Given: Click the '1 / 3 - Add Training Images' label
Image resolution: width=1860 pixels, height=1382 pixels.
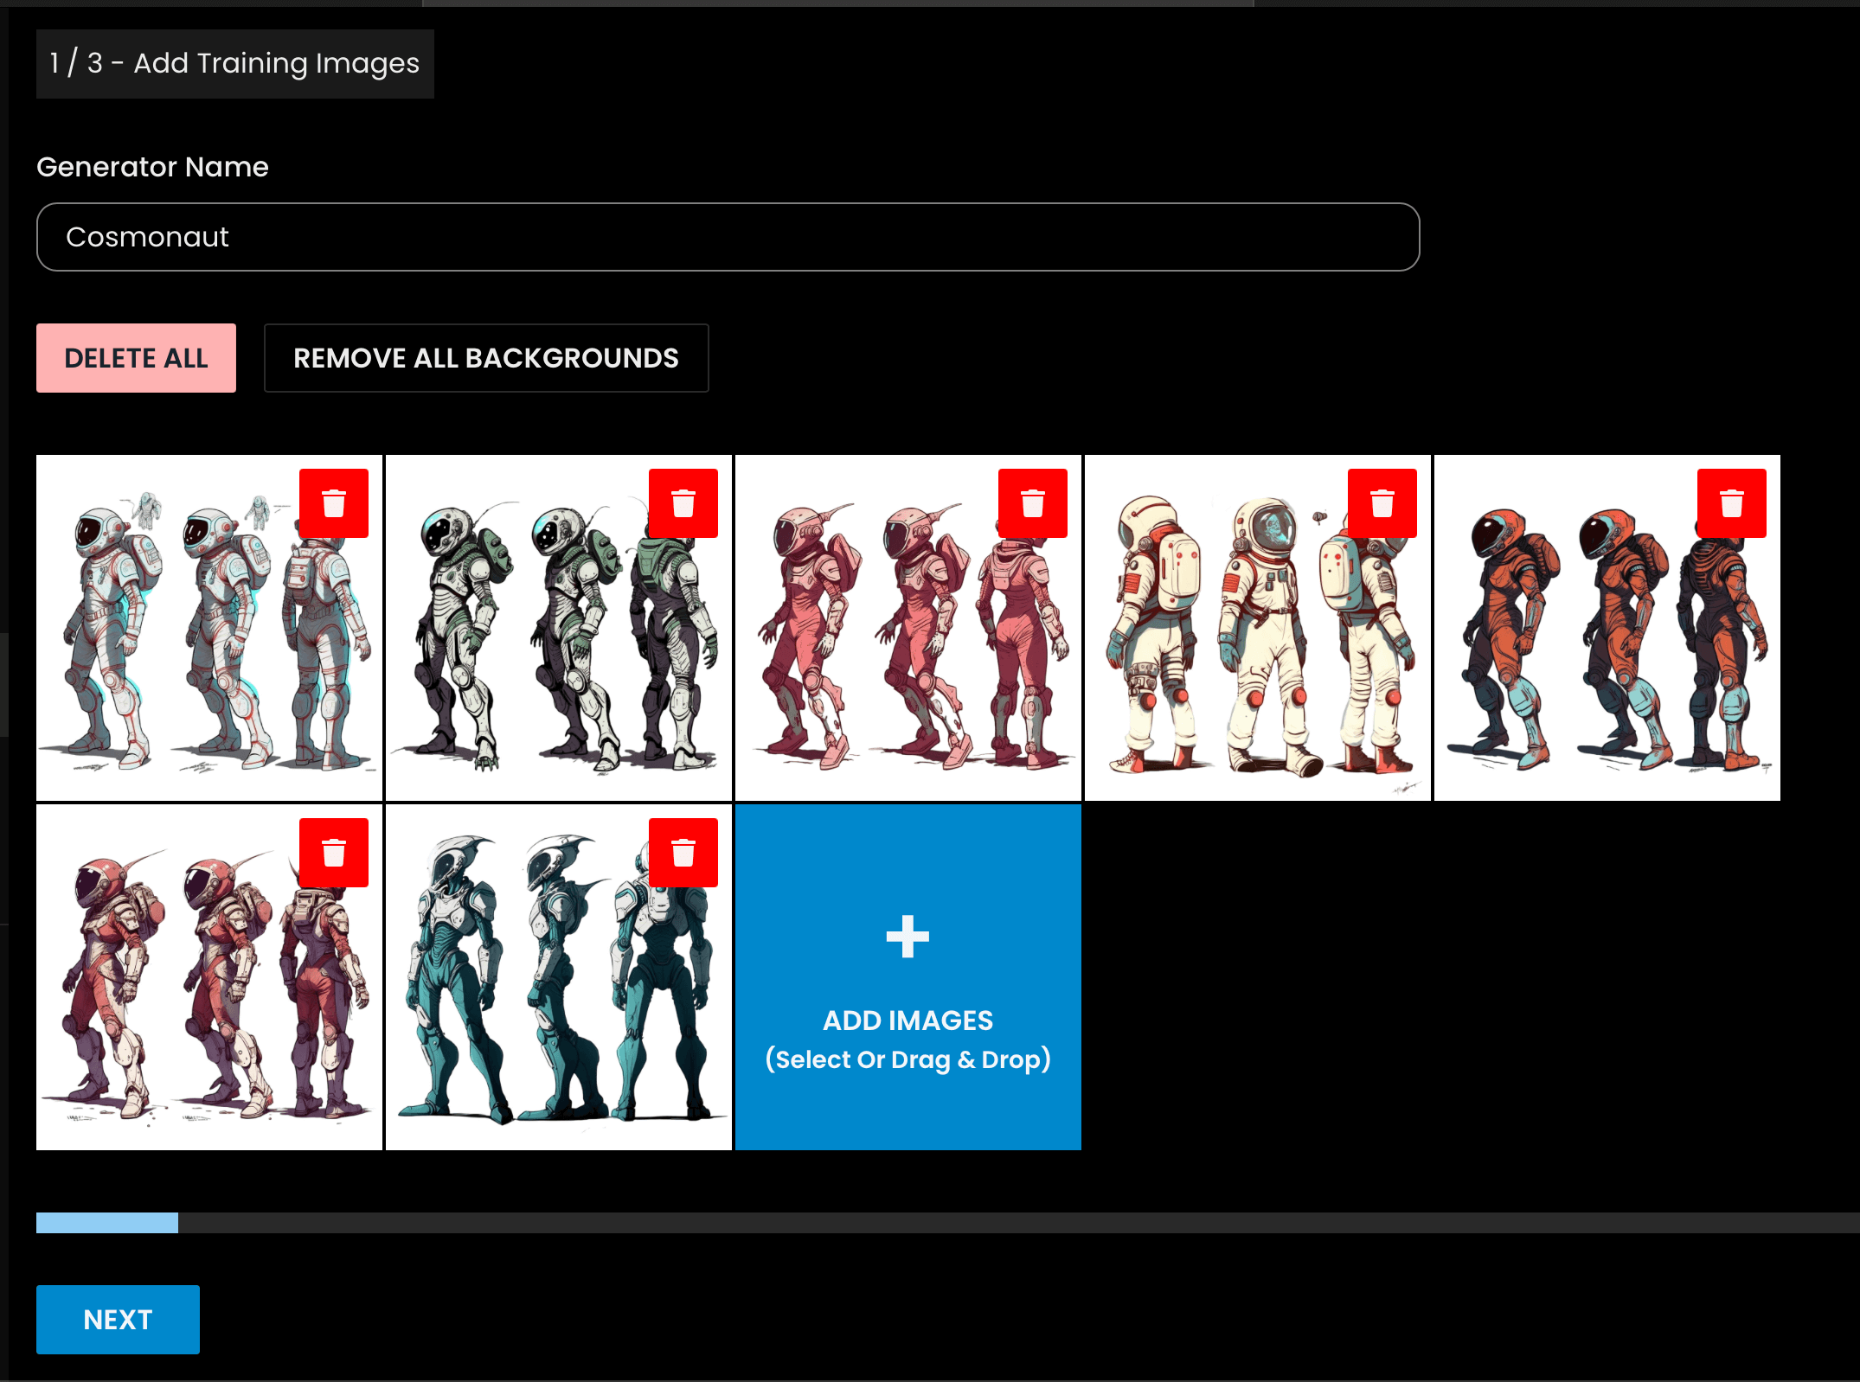Looking at the screenshot, I should 234,63.
